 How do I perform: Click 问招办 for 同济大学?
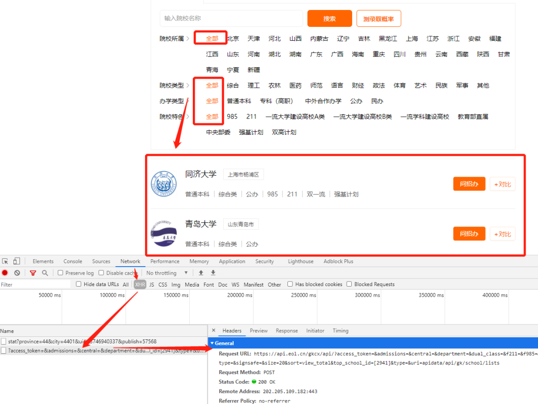469,184
